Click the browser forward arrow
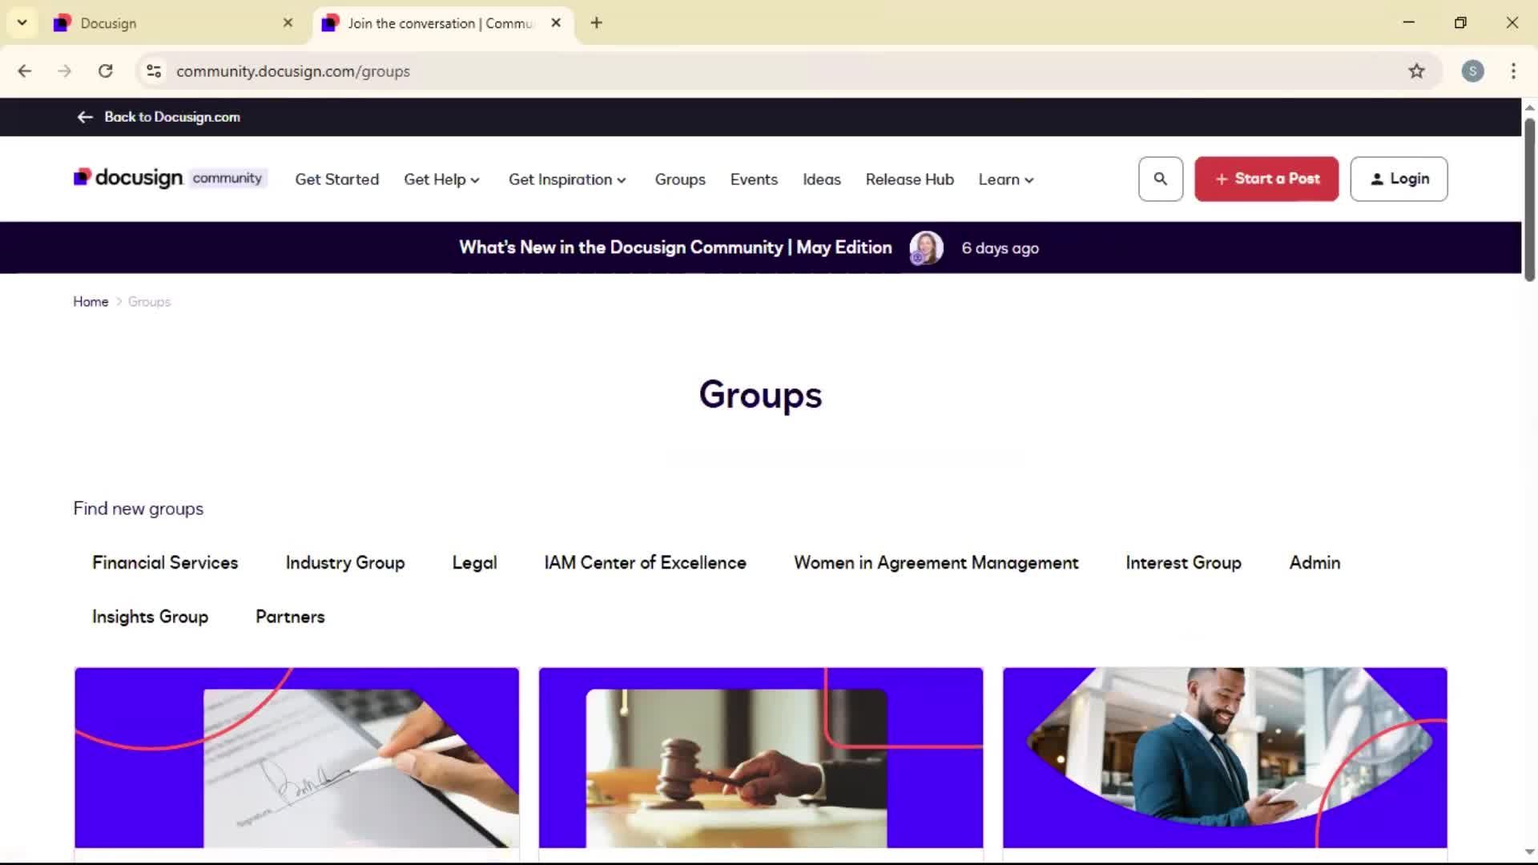Viewport: 1538px width, 865px height. pyautogui.click(x=65, y=71)
